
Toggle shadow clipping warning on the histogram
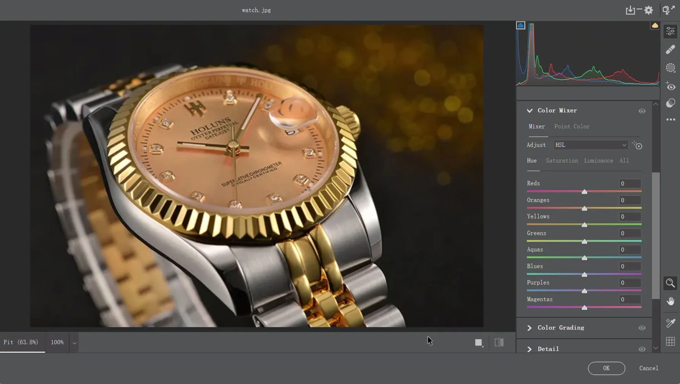coord(520,25)
